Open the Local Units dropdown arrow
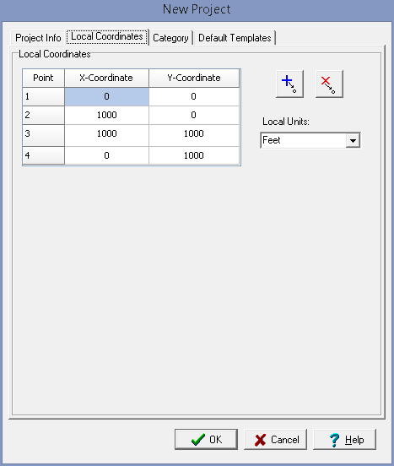The width and height of the screenshot is (394, 466). click(x=353, y=141)
